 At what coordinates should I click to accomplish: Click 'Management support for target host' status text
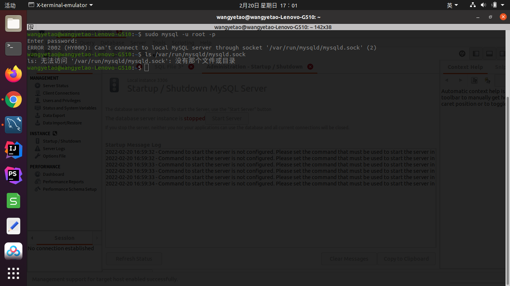(105, 279)
